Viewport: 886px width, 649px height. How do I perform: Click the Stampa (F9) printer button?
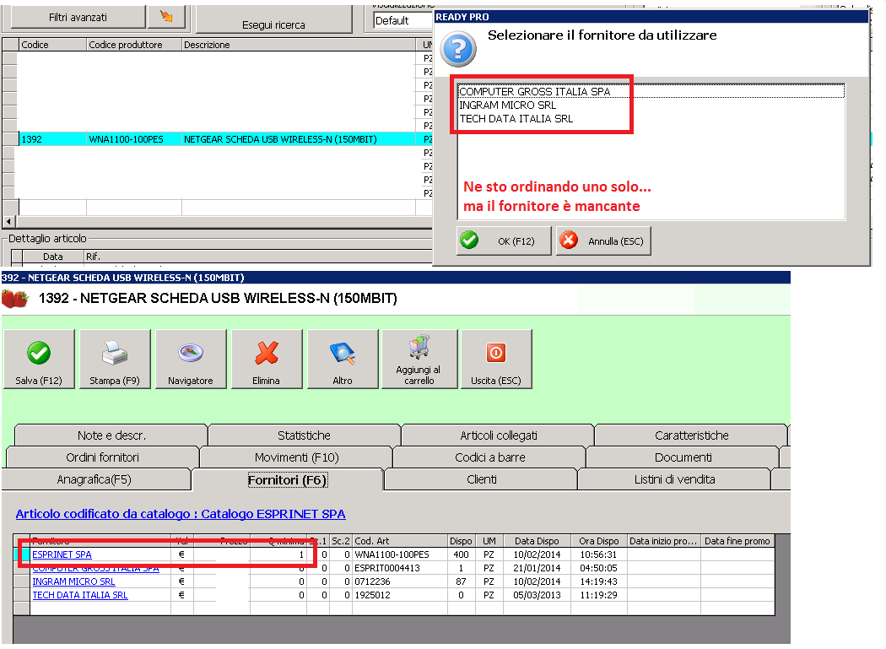coord(115,359)
